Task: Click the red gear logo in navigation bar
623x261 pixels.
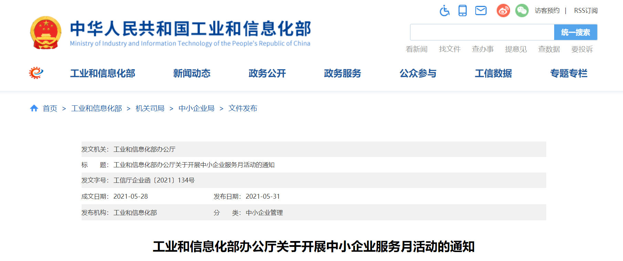Action: [36, 73]
